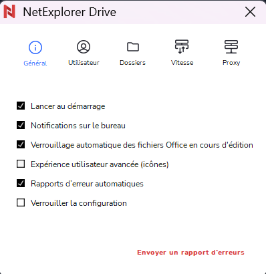Click Envoyer un rapport d'erreurs link
Screen dimensions: 266x274
tap(190, 253)
